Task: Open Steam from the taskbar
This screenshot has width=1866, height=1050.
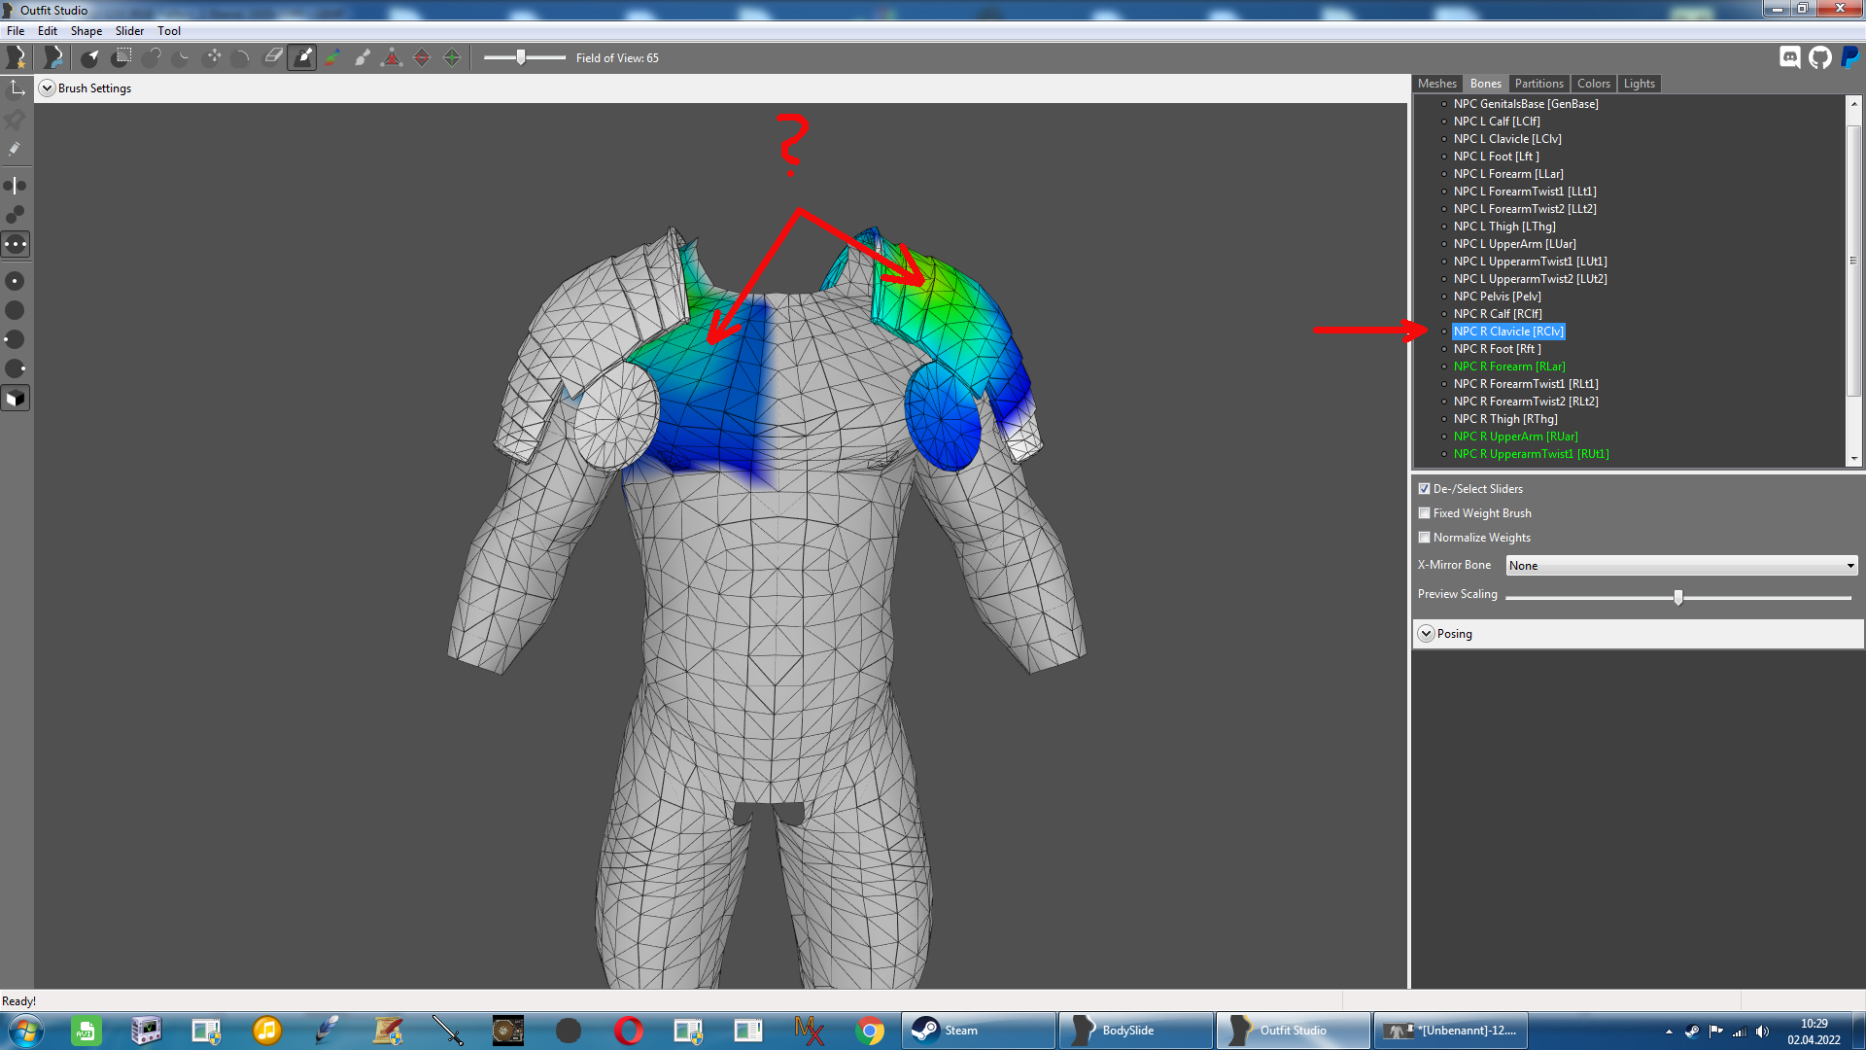Action: click(x=979, y=1031)
